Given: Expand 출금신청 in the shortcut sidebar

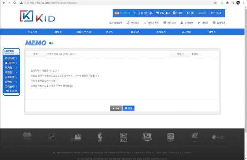Looking at the screenshot, I should coord(11,63).
